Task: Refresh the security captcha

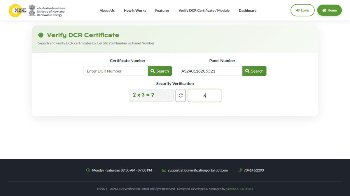Action: pyautogui.click(x=181, y=96)
